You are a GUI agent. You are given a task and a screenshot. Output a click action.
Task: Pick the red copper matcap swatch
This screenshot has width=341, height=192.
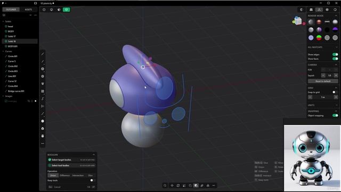pos(319,22)
